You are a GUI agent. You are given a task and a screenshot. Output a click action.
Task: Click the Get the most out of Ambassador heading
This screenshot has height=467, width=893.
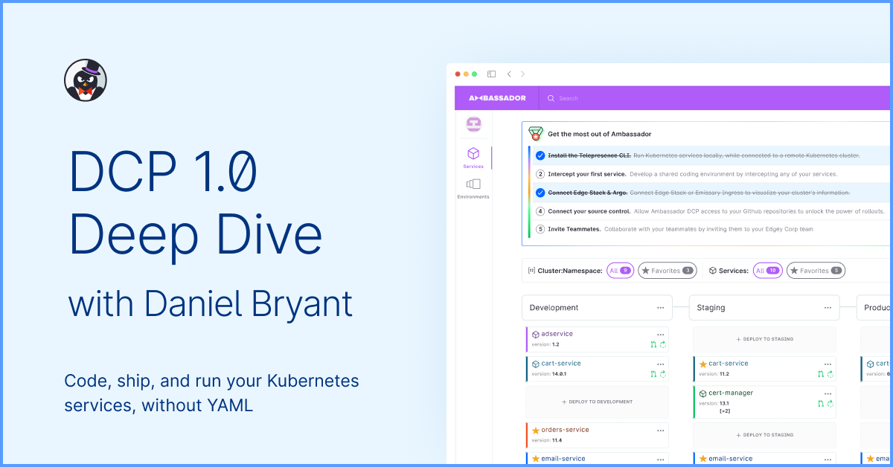599,134
